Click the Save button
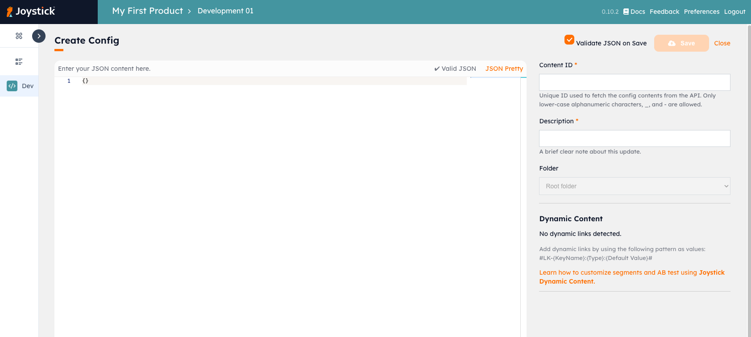The image size is (751, 337). click(x=681, y=43)
